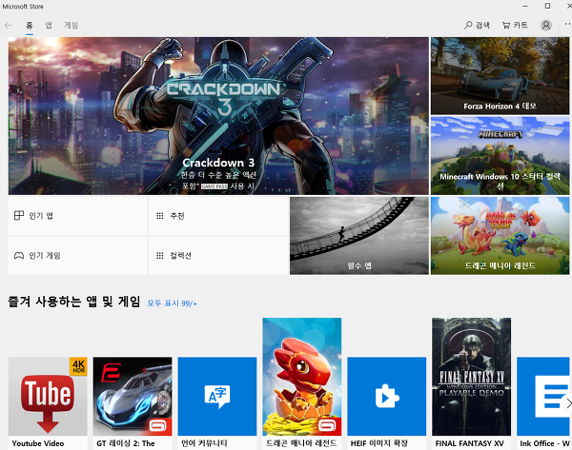Screen dimensions: 572x450
Task: Open the 컬렉션 category
Action: coord(218,256)
